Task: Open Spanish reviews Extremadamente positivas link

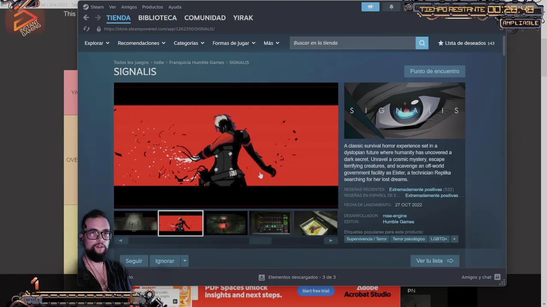Action: 432,195
